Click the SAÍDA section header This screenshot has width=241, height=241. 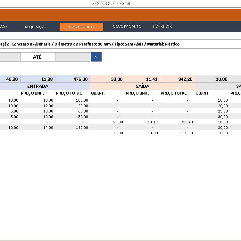click(143, 86)
